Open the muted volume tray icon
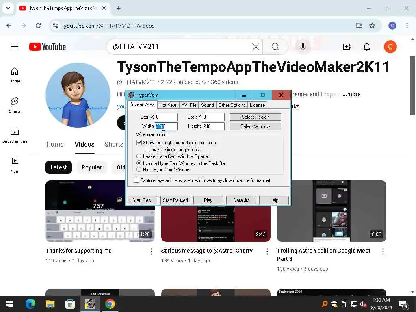Image resolution: width=416 pixels, height=312 pixels. (363, 304)
